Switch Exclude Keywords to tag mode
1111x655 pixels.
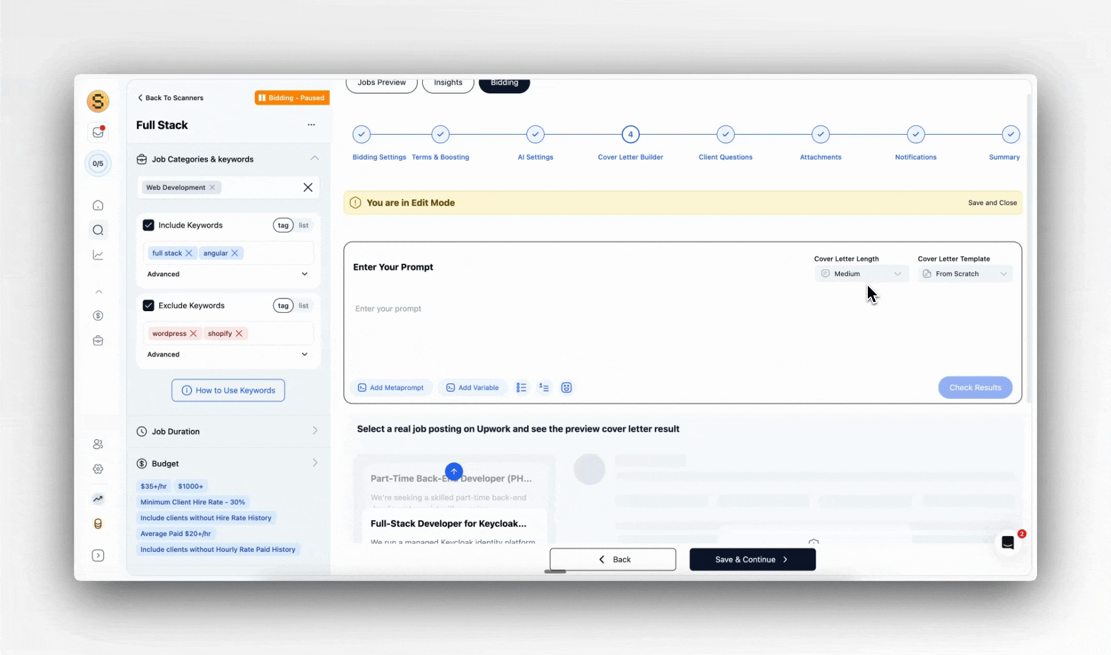(x=283, y=306)
